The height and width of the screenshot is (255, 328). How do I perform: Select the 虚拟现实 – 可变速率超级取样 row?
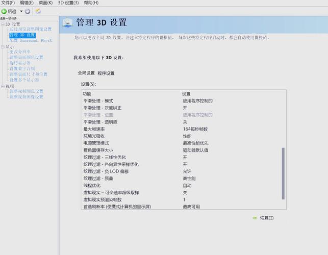point(181,193)
